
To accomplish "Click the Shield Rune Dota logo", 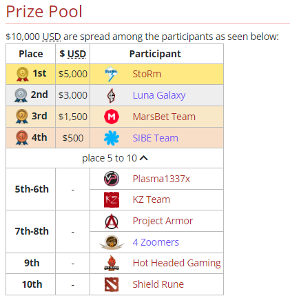I will pos(112,284).
